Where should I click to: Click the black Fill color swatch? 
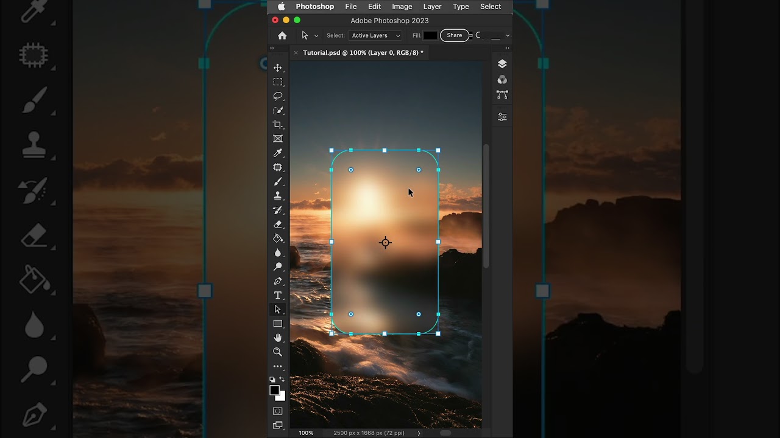point(430,36)
